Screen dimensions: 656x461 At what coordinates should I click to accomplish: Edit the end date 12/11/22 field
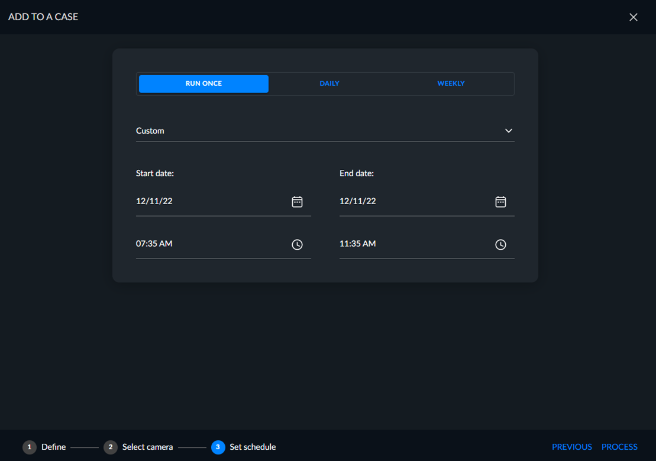426,202
